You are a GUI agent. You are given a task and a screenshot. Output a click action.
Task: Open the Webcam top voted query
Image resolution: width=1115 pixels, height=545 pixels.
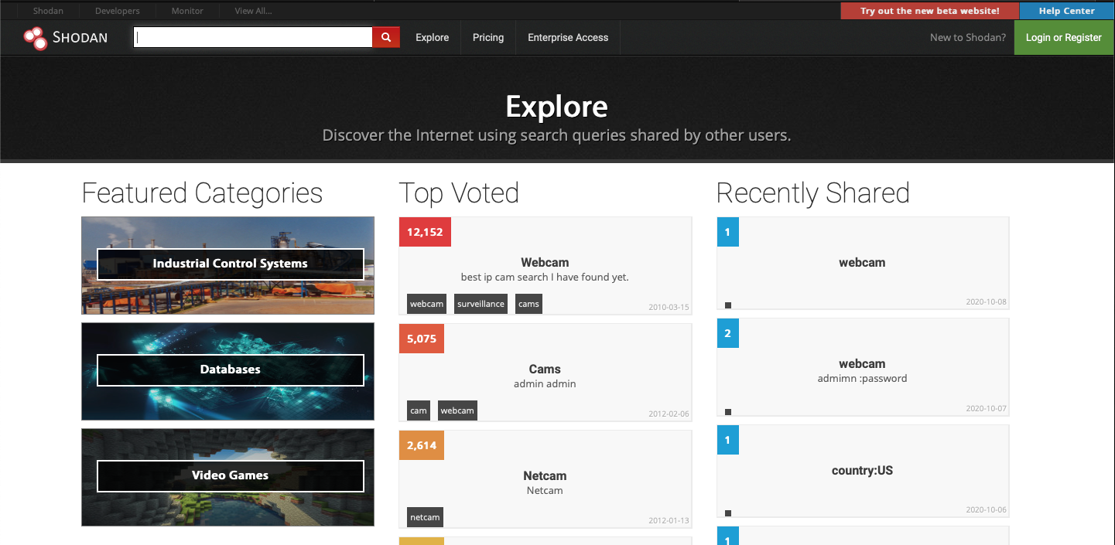[x=545, y=263]
